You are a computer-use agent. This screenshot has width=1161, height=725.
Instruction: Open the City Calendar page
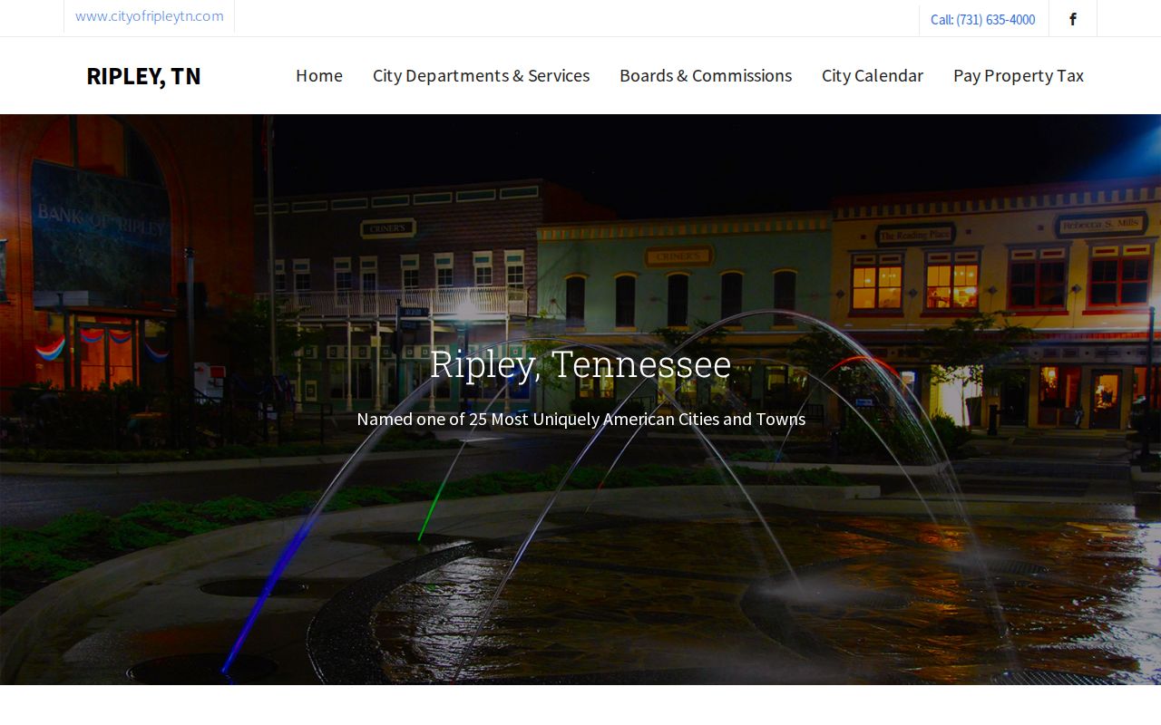(x=873, y=75)
